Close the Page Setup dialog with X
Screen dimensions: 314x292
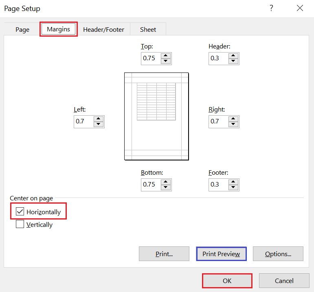(x=300, y=8)
